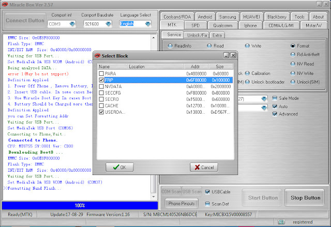The height and width of the screenshot is (227, 331).
Task: Toggle the Auto checkbox
Action: point(275,107)
